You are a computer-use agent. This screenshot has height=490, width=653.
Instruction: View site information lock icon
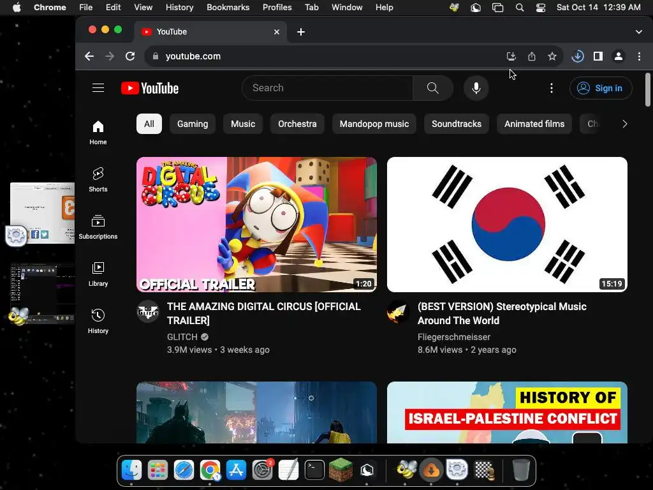(156, 56)
